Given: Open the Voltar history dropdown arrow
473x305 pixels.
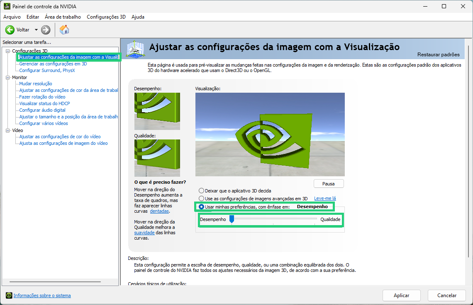Looking at the screenshot, I should 36,30.
